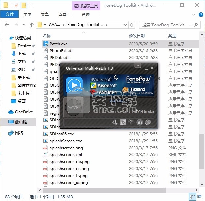This screenshot has height=201, width=205.
Task: Click the horizontal scrollbar right arrow
Action: click(196, 190)
